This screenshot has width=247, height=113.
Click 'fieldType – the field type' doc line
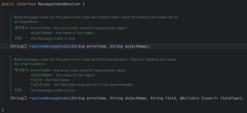click(x=82, y=85)
